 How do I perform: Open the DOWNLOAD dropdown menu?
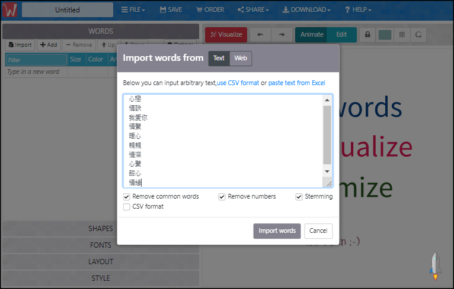pos(306,10)
